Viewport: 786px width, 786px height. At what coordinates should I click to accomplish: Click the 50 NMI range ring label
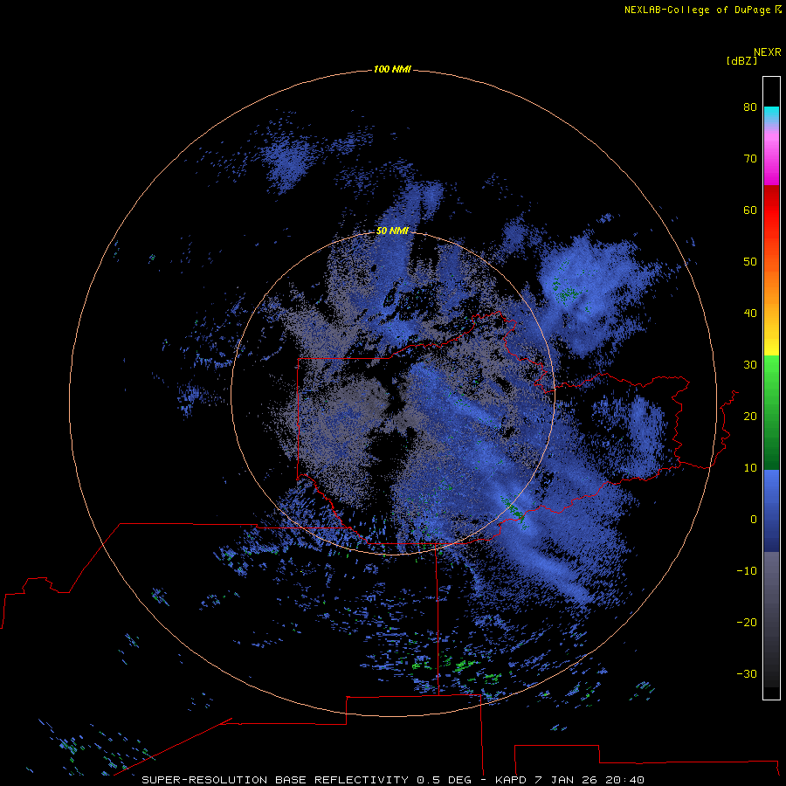[x=392, y=231]
